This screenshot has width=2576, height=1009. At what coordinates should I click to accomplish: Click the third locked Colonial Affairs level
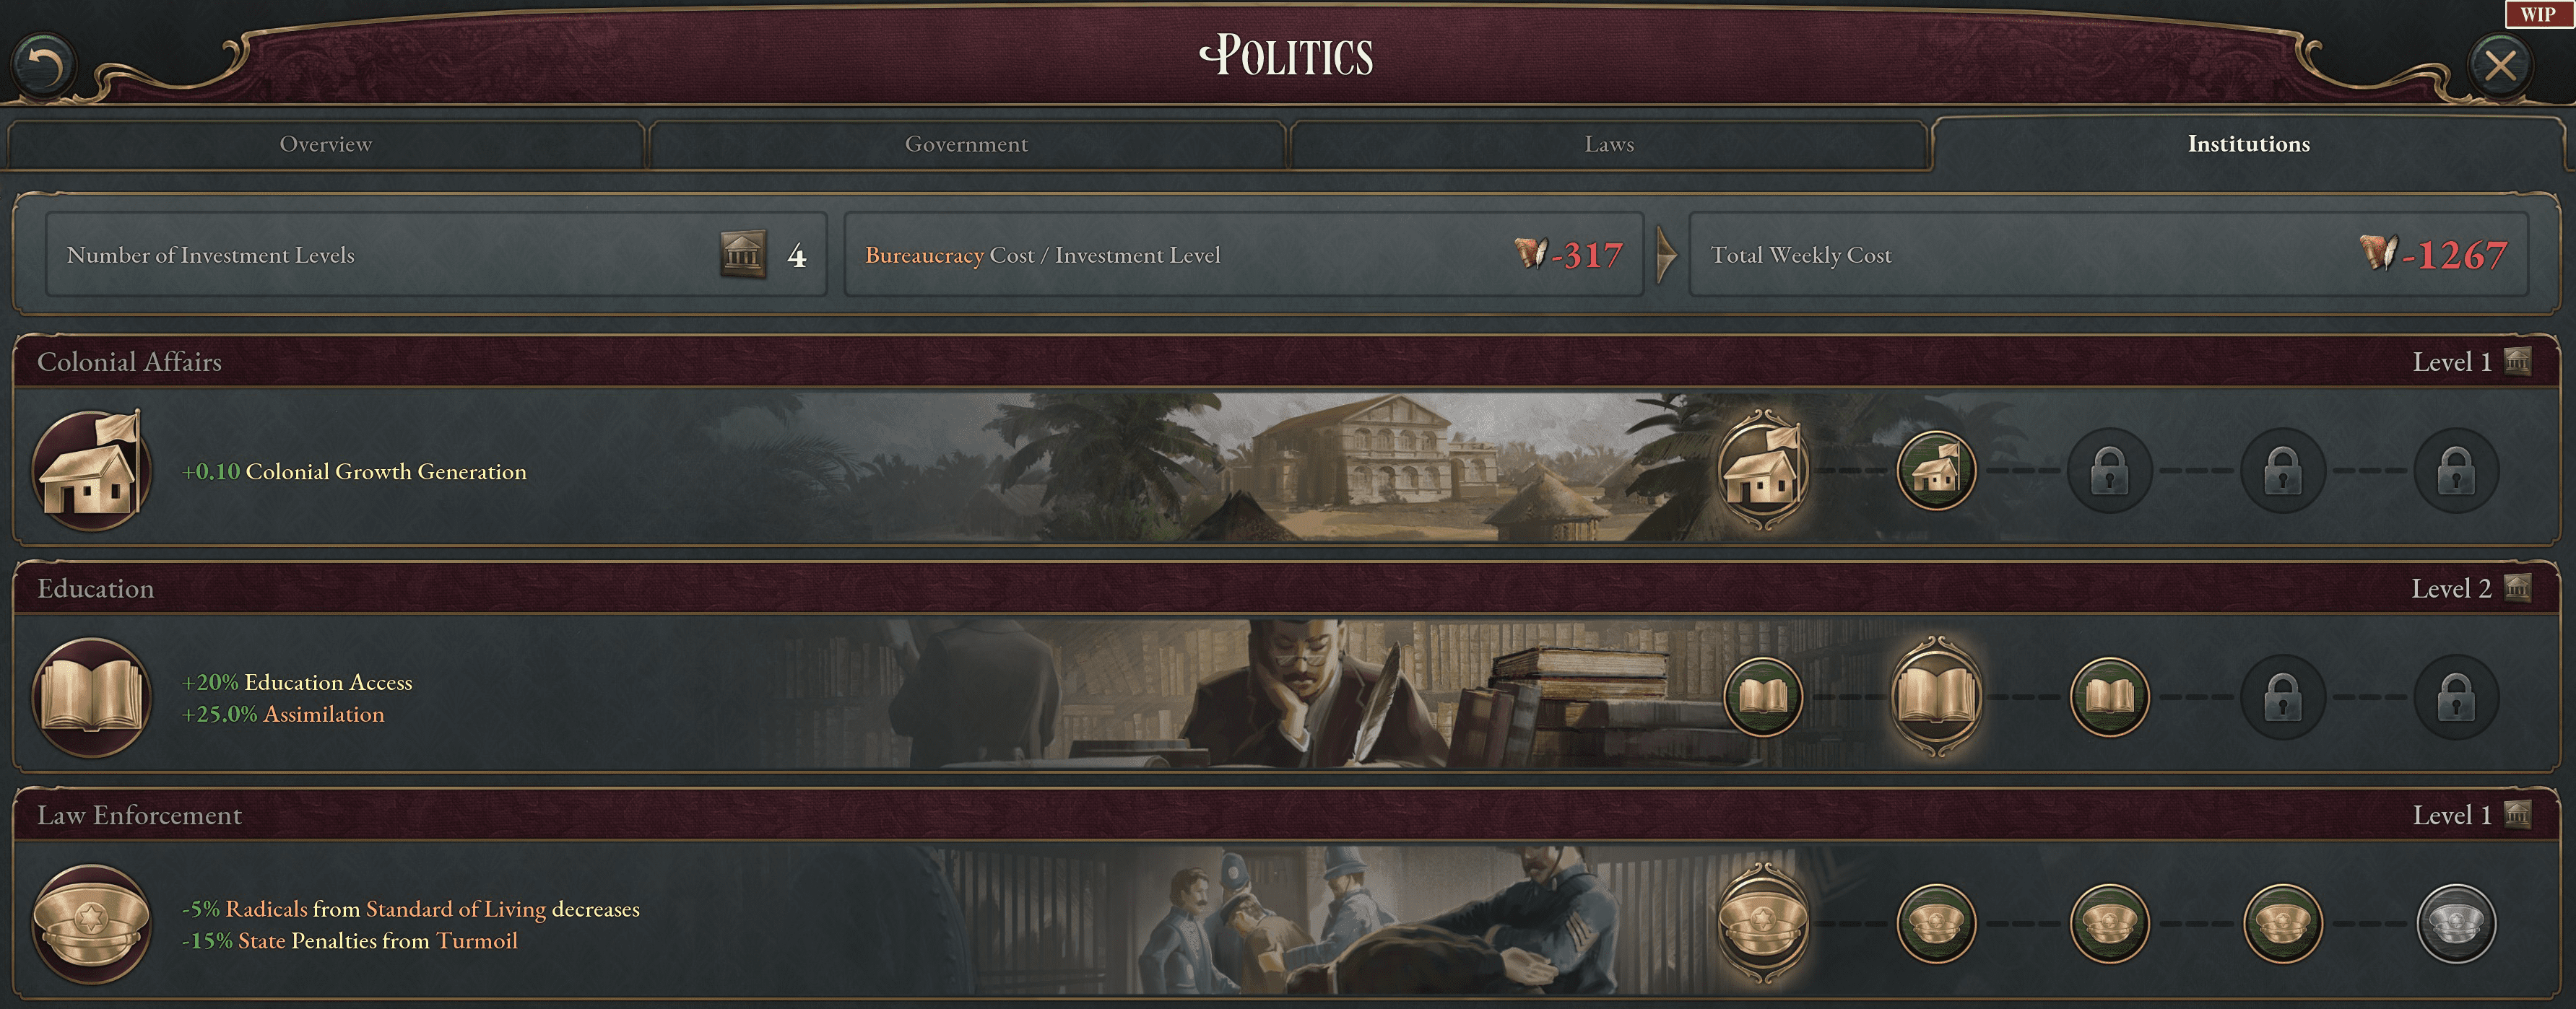tap(2109, 470)
